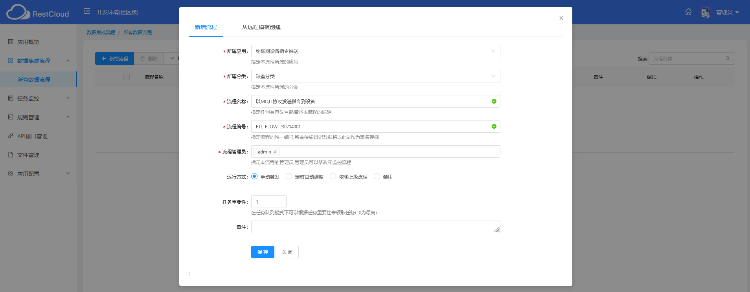Image resolution: width=750 pixels, height=292 pixels.
Task: Click the 应用配置 gear icon
Action: pyautogui.click(x=11, y=173)
